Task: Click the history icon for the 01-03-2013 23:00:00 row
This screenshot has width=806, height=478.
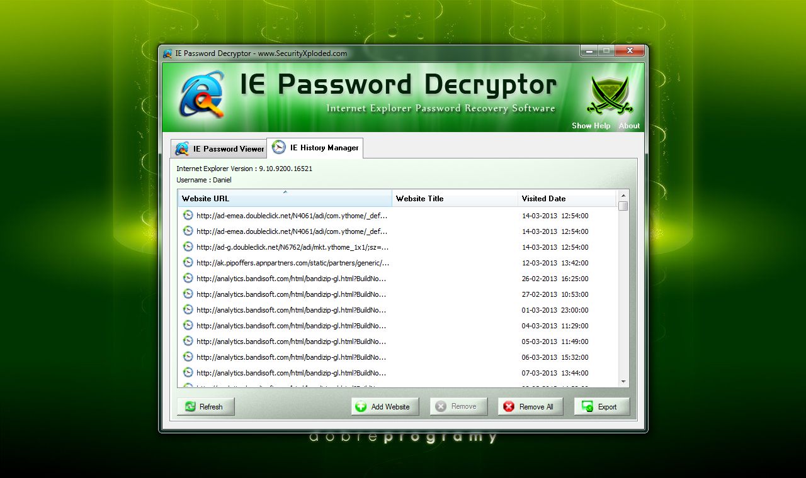Action: [188, 309]
